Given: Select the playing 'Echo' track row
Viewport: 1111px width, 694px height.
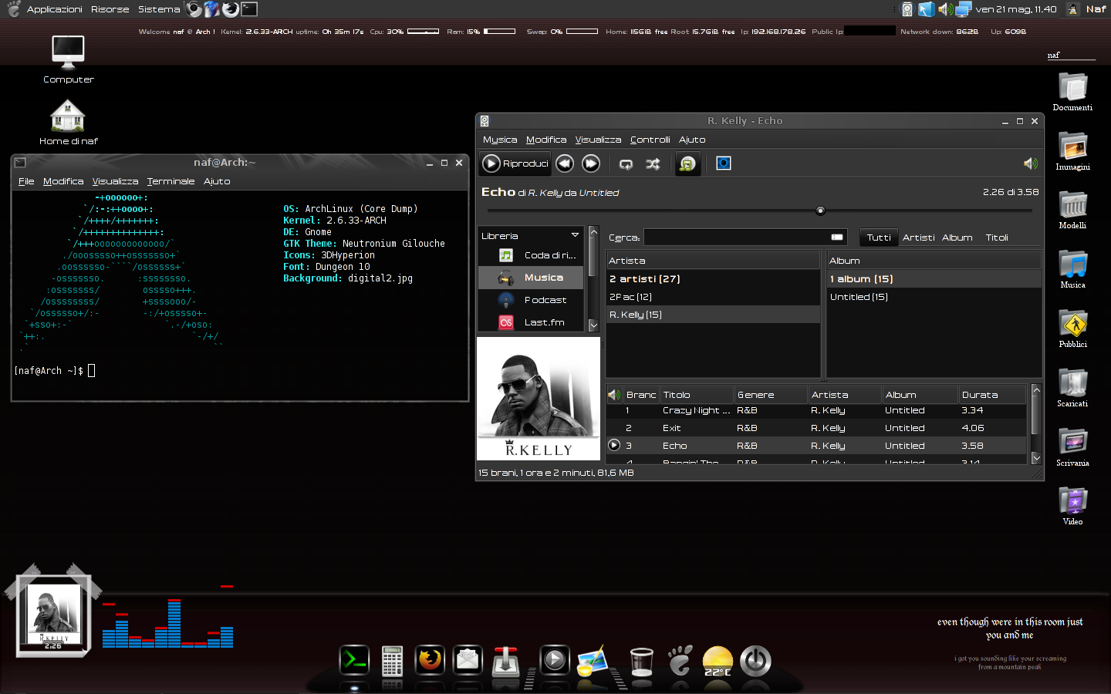Looking at the screenshot, I should (816, 446).
